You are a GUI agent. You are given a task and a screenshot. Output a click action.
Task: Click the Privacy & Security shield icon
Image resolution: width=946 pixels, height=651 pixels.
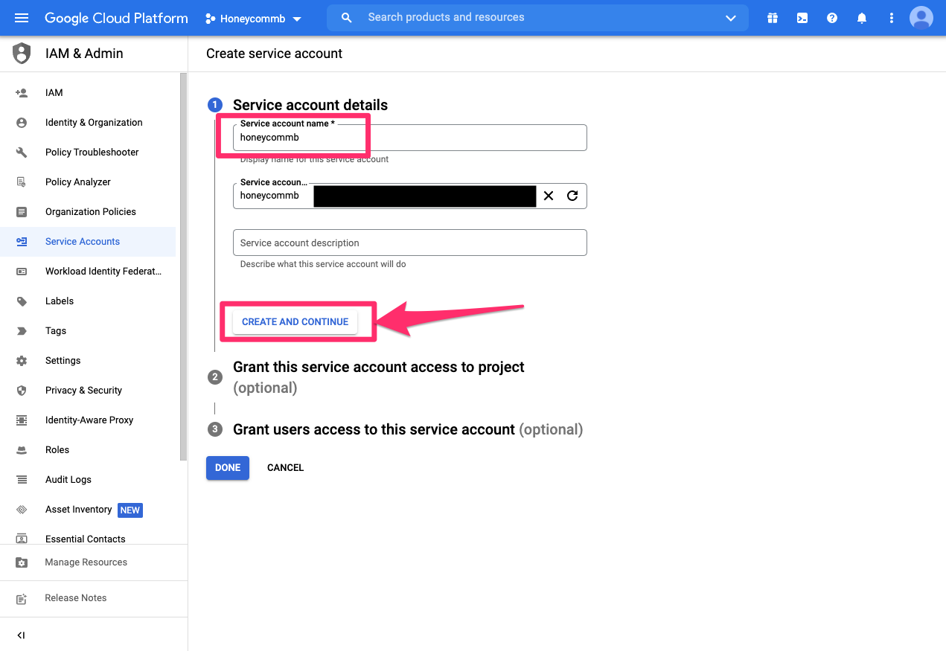click(22, 391)
